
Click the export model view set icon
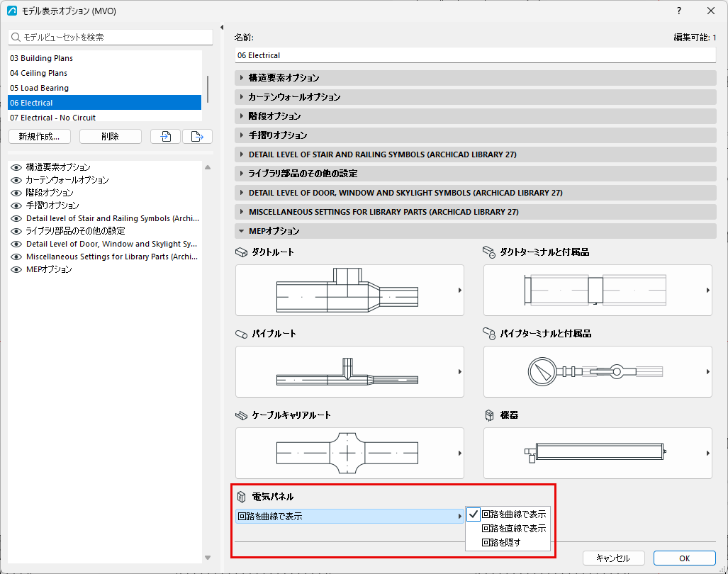pyautogui.click(x=197, y=137)
